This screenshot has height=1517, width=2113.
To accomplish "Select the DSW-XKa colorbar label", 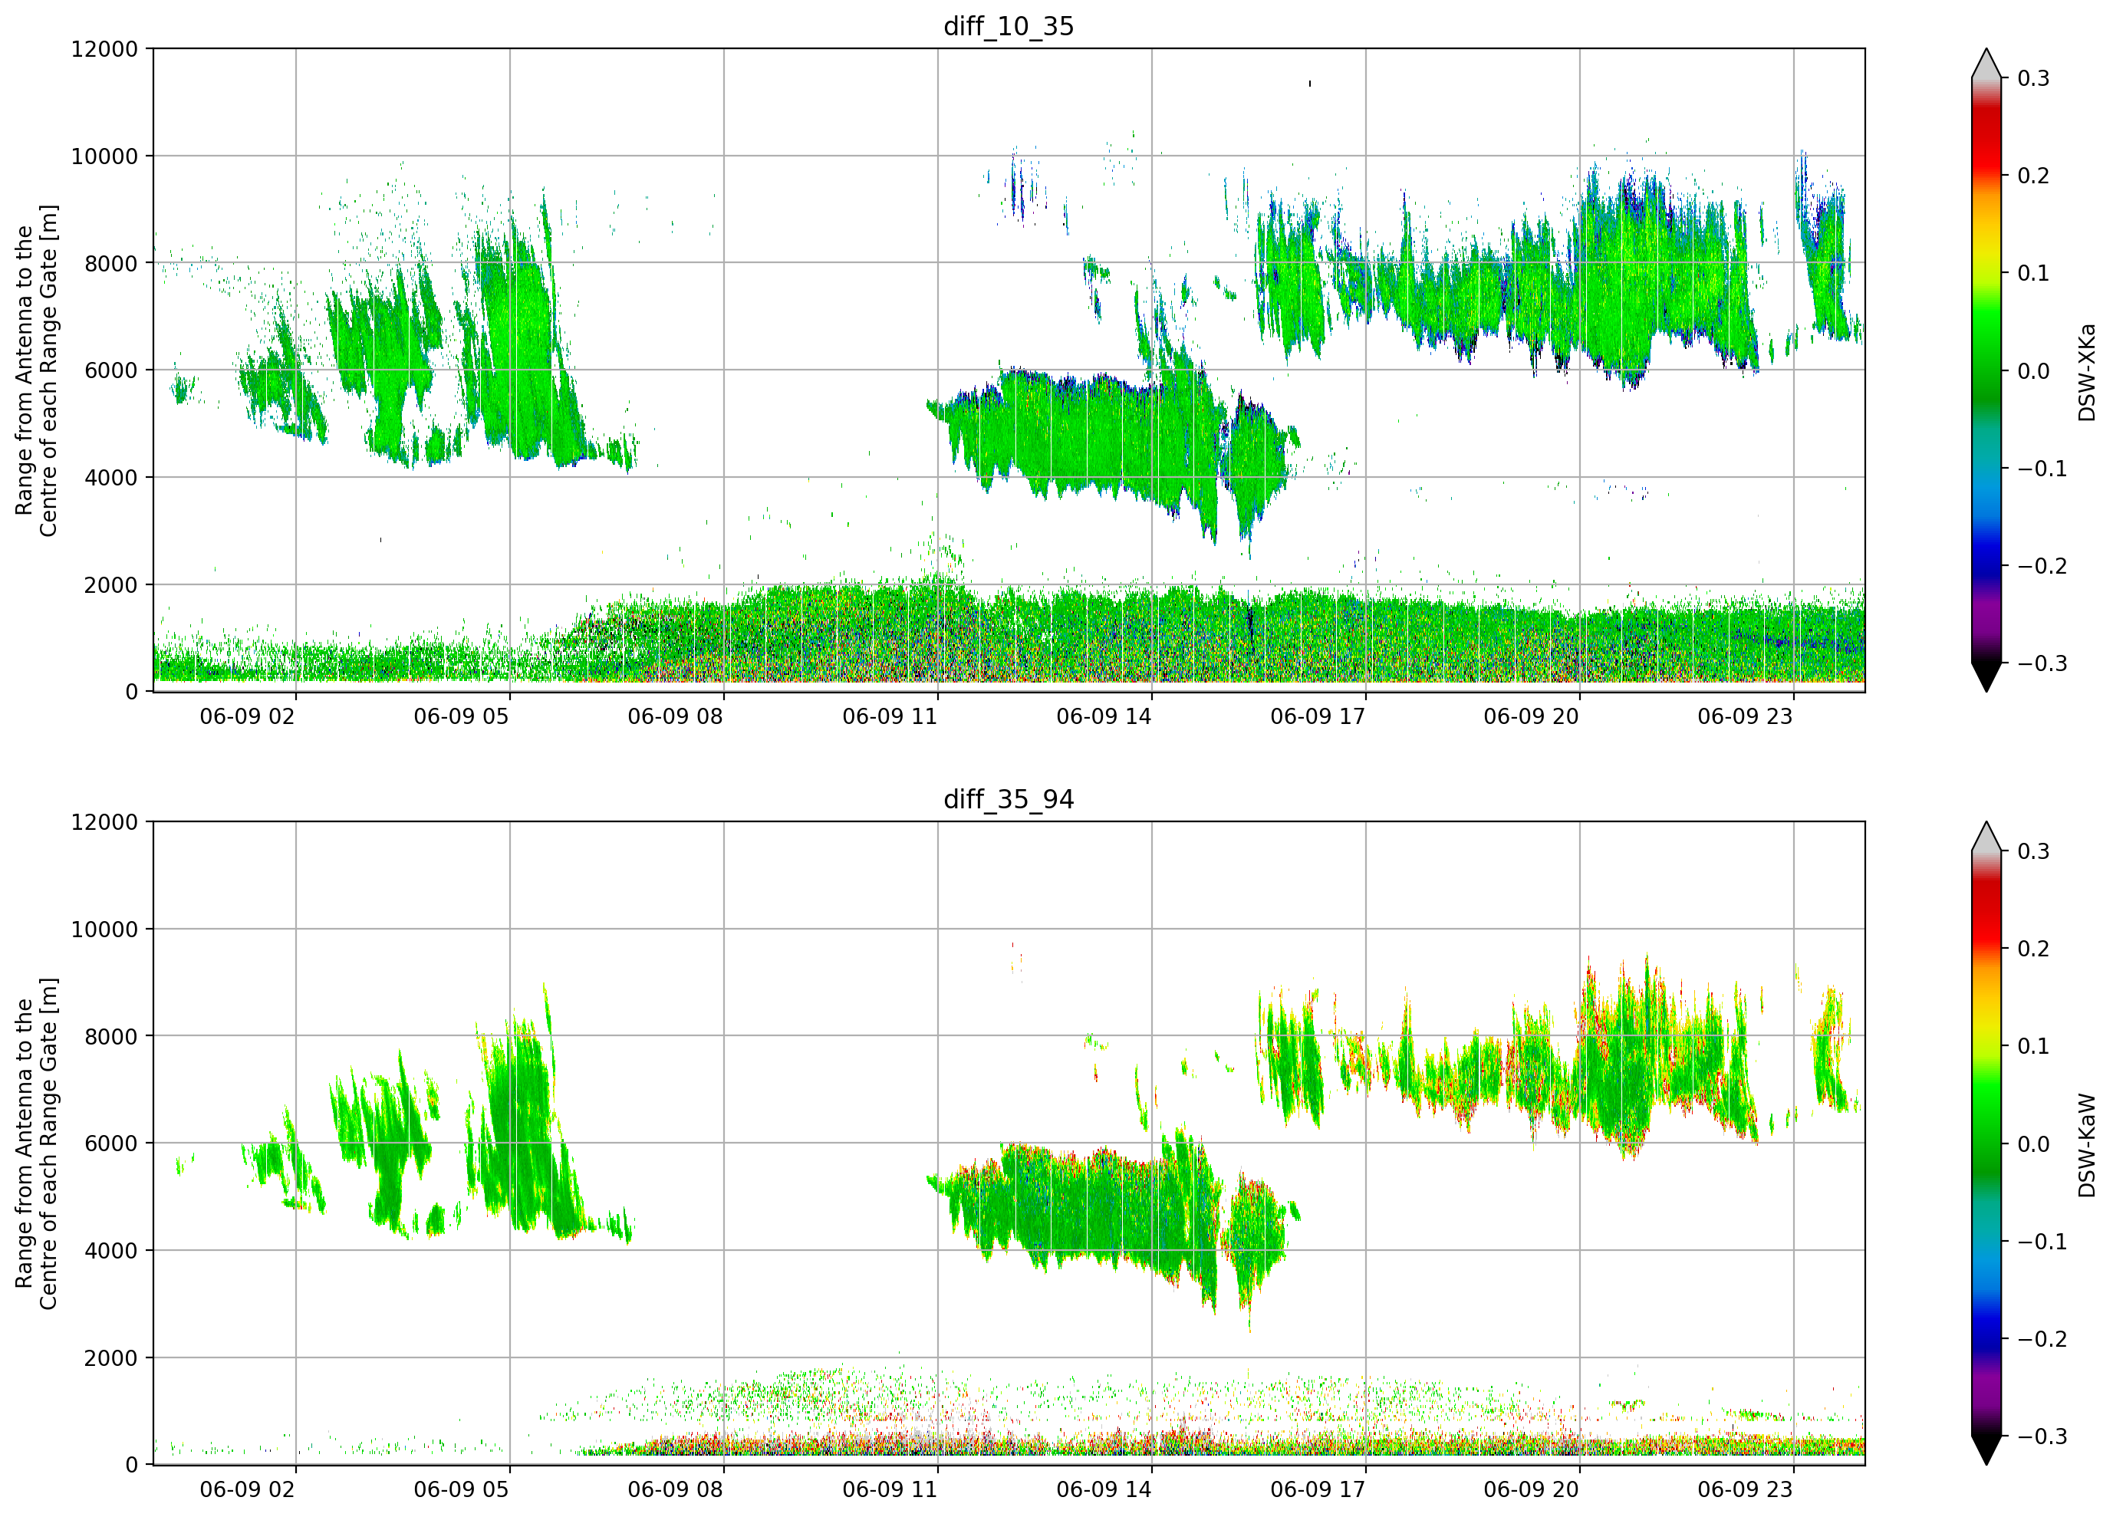I will click(x=2086, y=372).
